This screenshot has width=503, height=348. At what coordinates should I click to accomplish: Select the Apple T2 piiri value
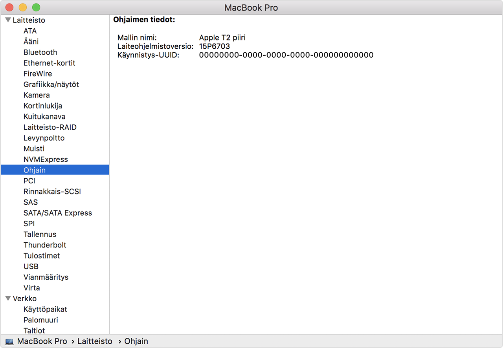click(222, 38)
